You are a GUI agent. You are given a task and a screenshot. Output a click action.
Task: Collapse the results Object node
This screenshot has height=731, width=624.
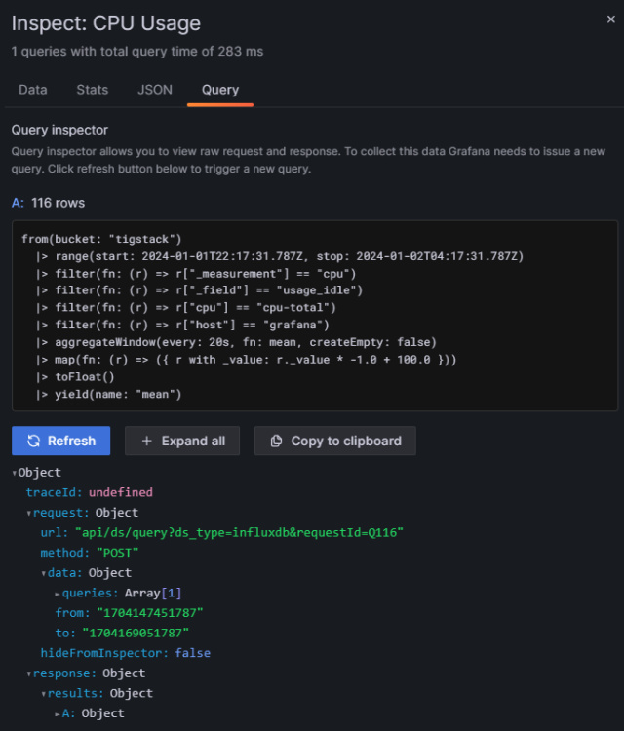point(44,693)
